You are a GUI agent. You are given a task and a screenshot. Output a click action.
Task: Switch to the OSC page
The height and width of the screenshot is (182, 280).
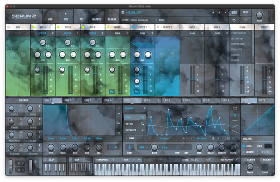pyautogui.click(x=50, y=16)
